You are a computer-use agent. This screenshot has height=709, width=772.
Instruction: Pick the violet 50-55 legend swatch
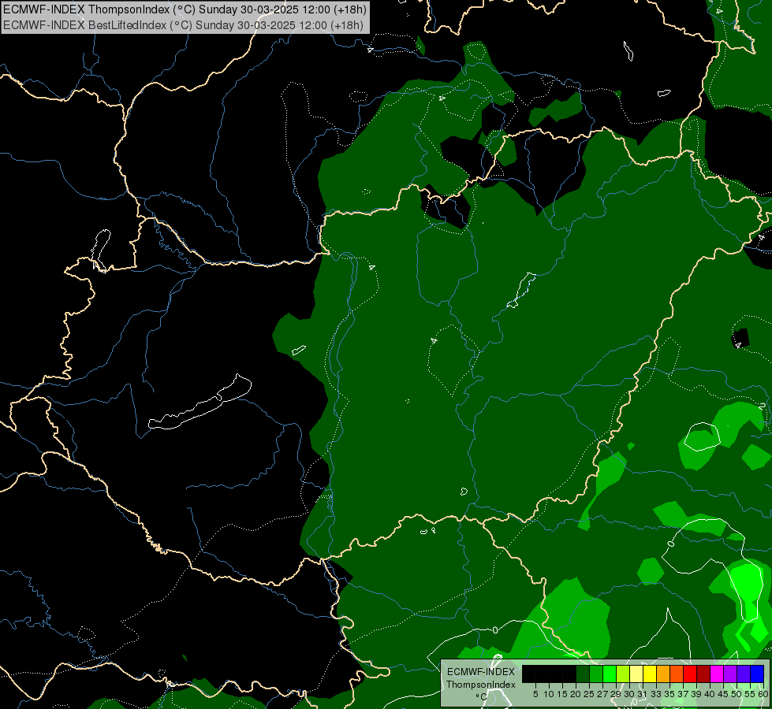[x=744, y=674]
